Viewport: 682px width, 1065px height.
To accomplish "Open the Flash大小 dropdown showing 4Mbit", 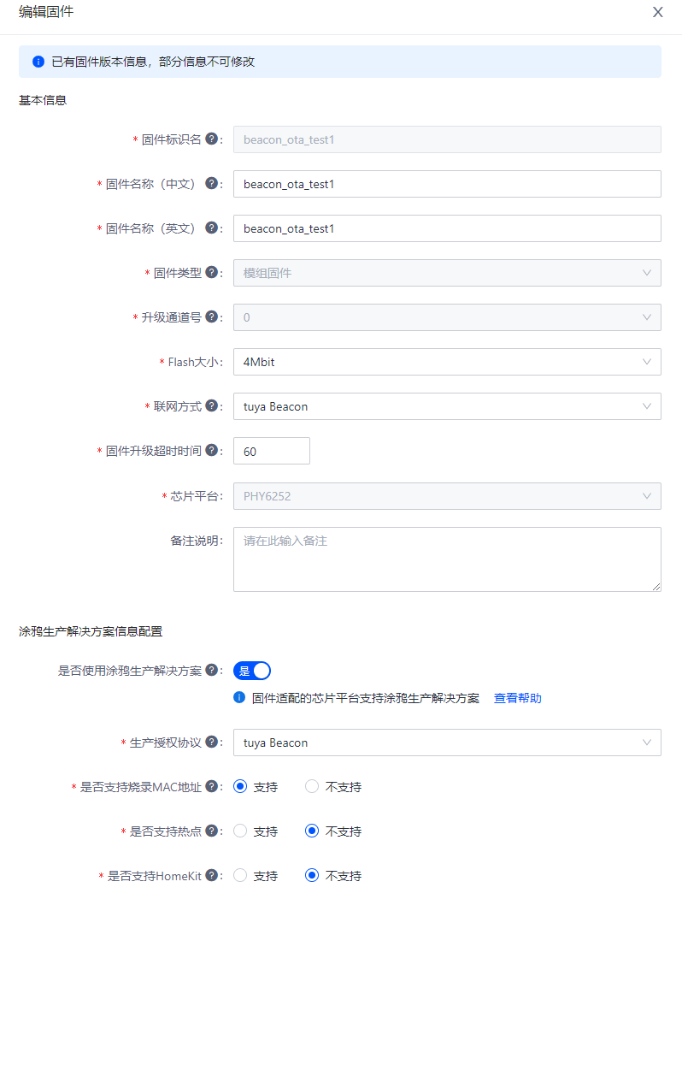I will 447,362.
